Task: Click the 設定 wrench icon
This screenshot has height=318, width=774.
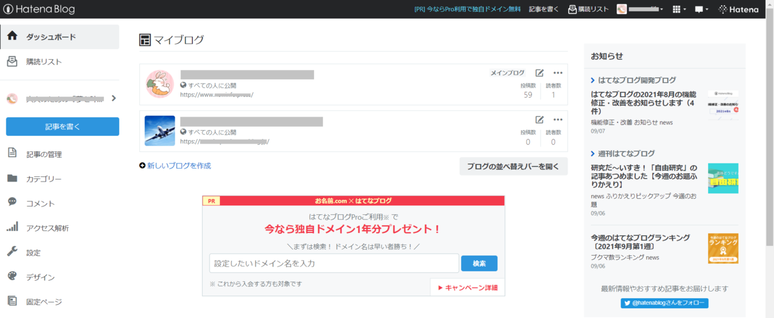Action: point(12,252)
